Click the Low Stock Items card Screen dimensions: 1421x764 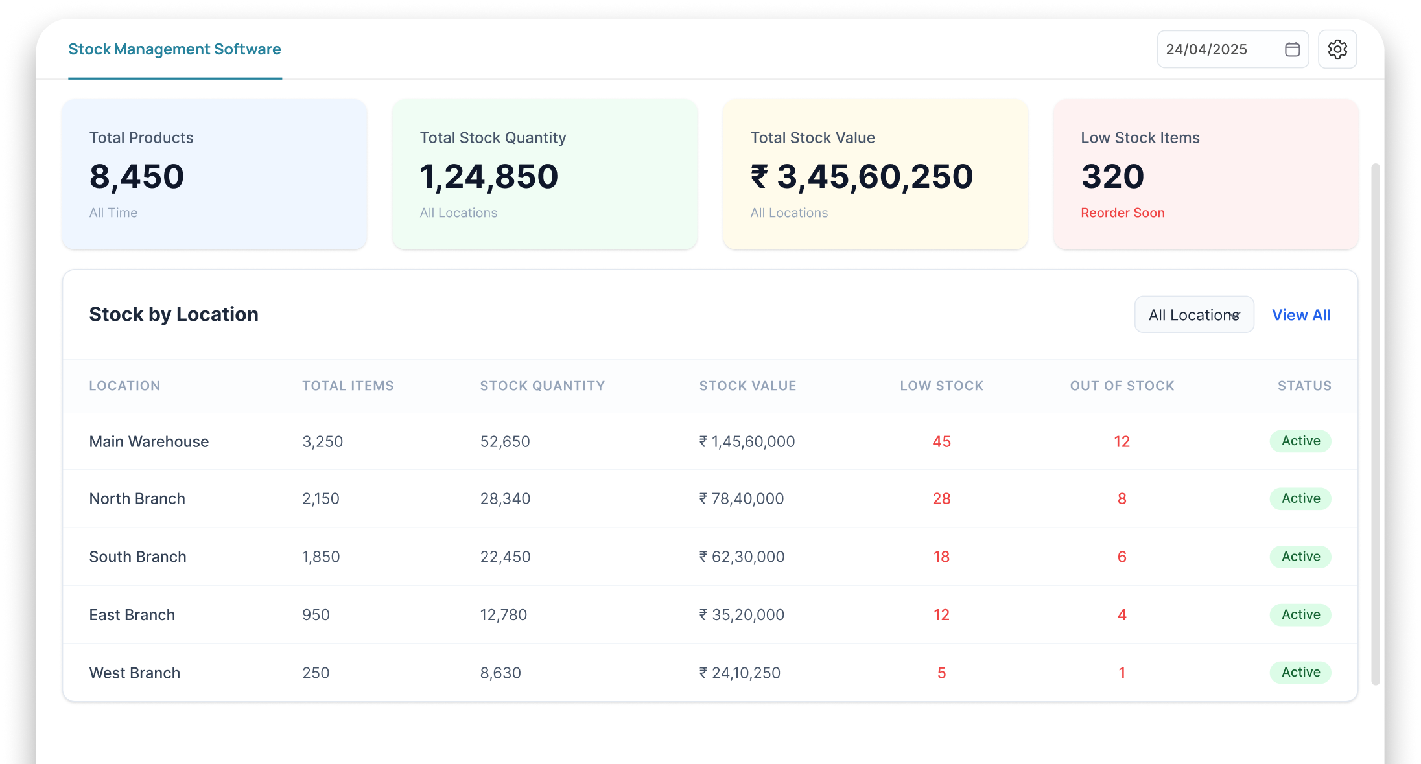1206,174
